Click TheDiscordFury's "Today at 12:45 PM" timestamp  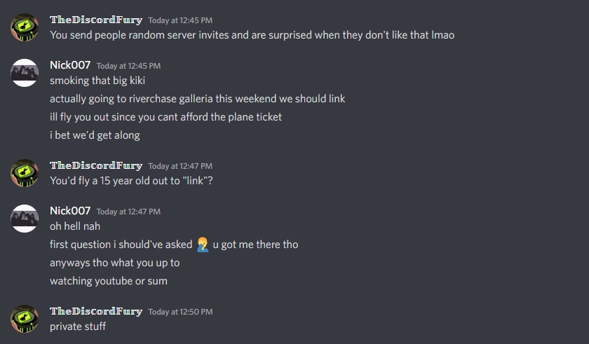pyautogui.click(x=180, y=21)
